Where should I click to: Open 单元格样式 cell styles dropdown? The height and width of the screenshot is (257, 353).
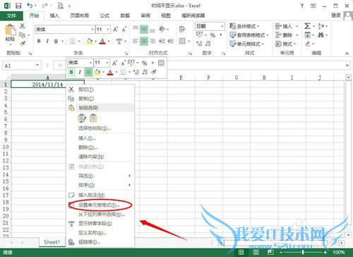tap(246, 44)
